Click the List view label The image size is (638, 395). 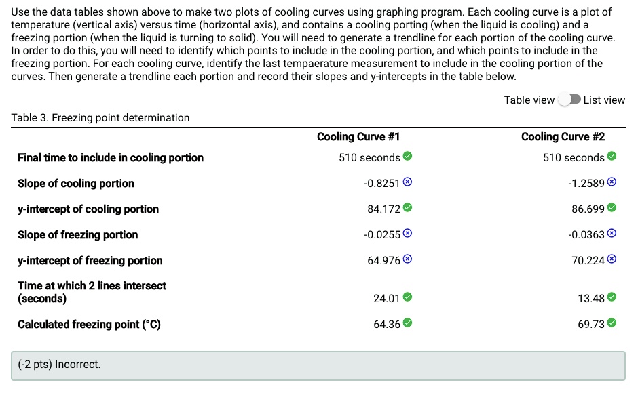click(x=605, y=100)
